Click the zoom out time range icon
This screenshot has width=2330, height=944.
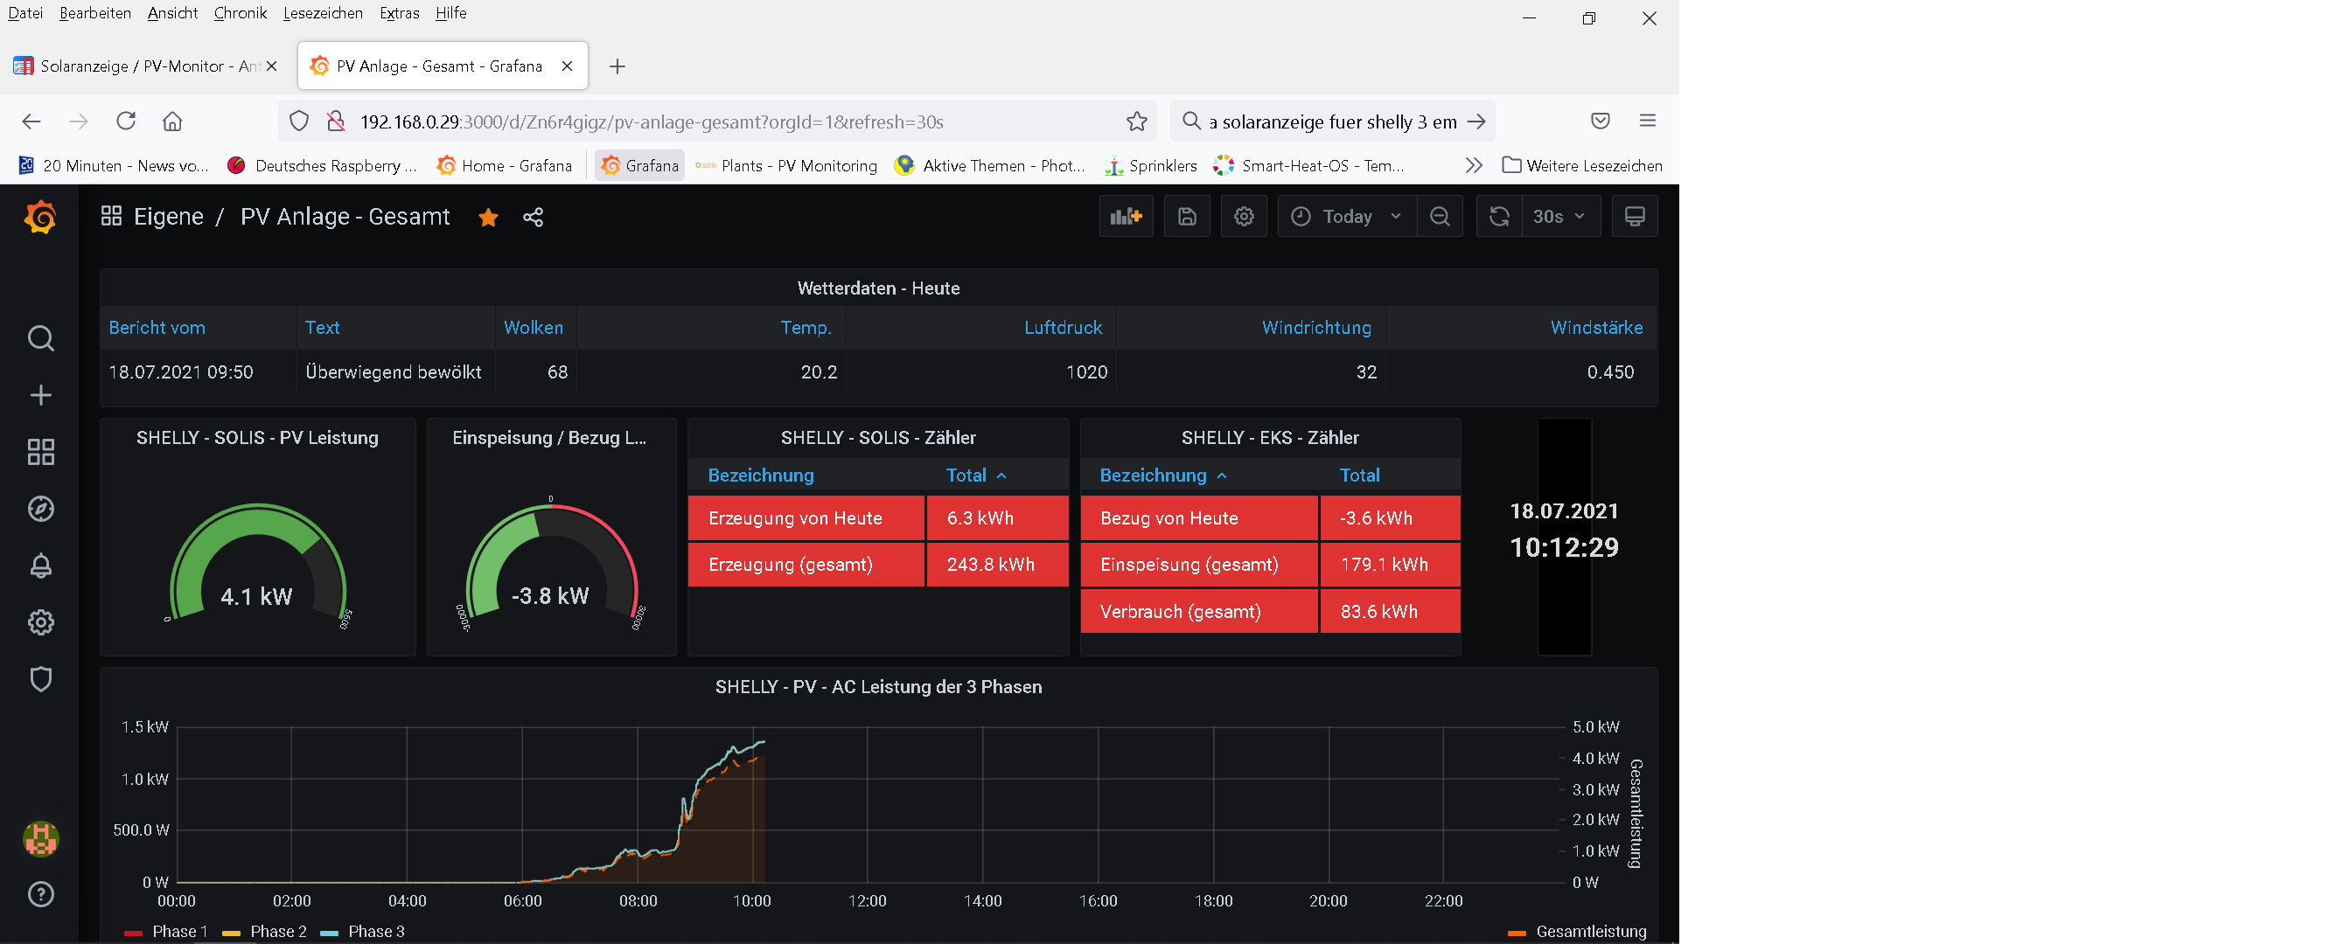tap(1439, 217)
